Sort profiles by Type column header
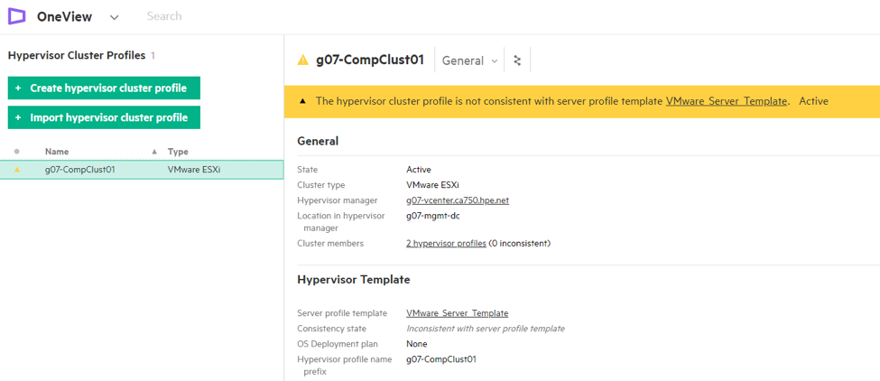This screenshot has height=381, width=880. pyautogui.click(x=178, y=152)
